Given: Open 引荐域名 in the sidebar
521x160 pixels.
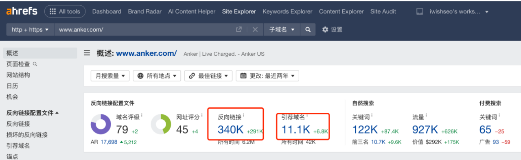Looking at the screenshot, I should (18, 146).
